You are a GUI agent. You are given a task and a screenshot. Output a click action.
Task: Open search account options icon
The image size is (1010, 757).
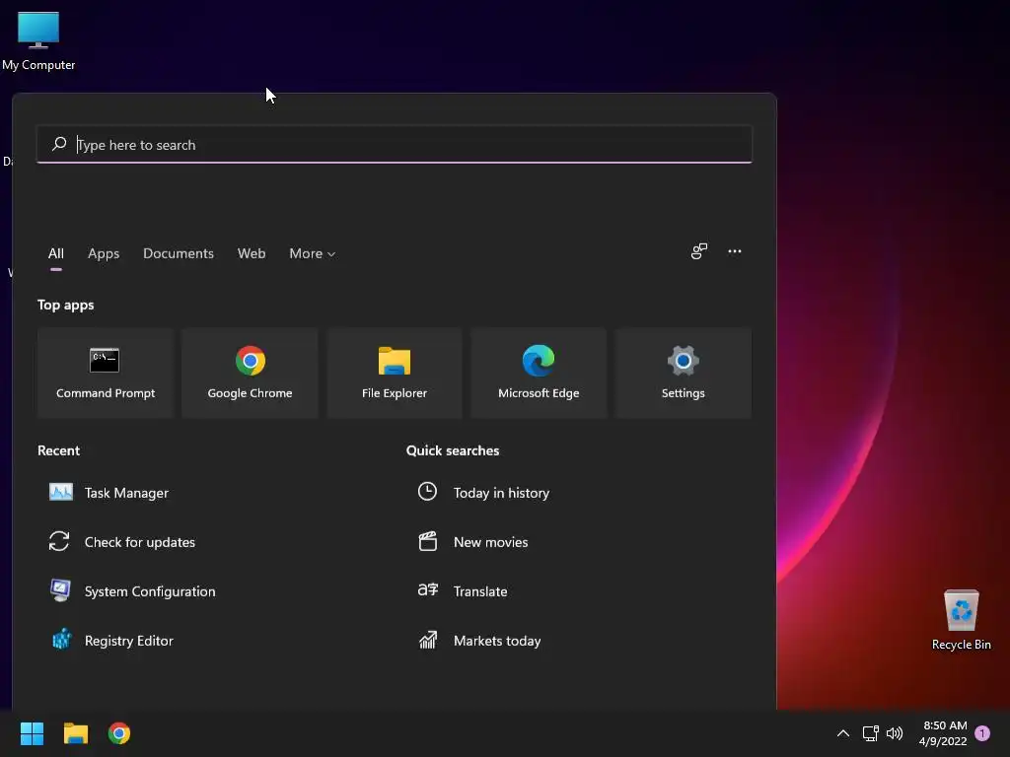699,251
